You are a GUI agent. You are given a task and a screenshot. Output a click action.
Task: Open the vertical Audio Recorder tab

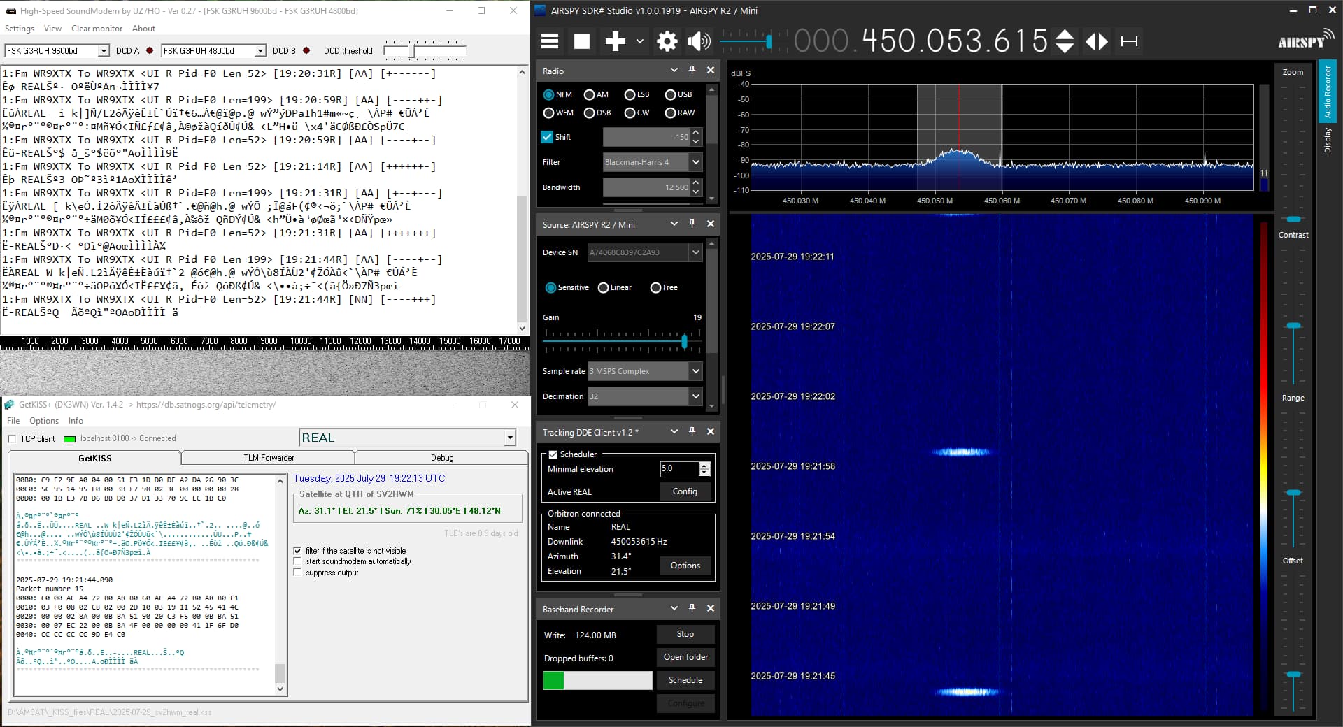(1328, 92)
